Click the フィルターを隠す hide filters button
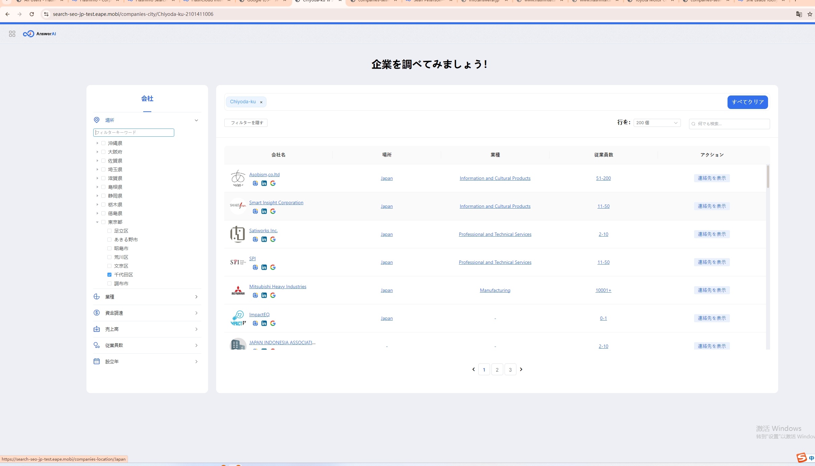The image size is (815, 466). [x=246, y=123]
